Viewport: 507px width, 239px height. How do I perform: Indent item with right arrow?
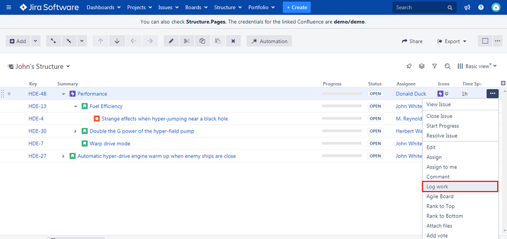[x=150, y=41]
